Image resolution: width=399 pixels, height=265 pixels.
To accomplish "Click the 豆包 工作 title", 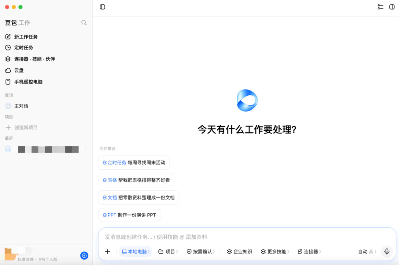I will click(18, 23).
